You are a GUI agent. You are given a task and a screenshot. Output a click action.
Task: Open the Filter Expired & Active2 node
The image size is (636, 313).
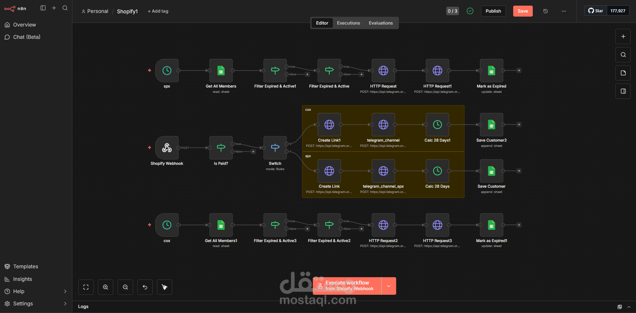pos(329,225)
